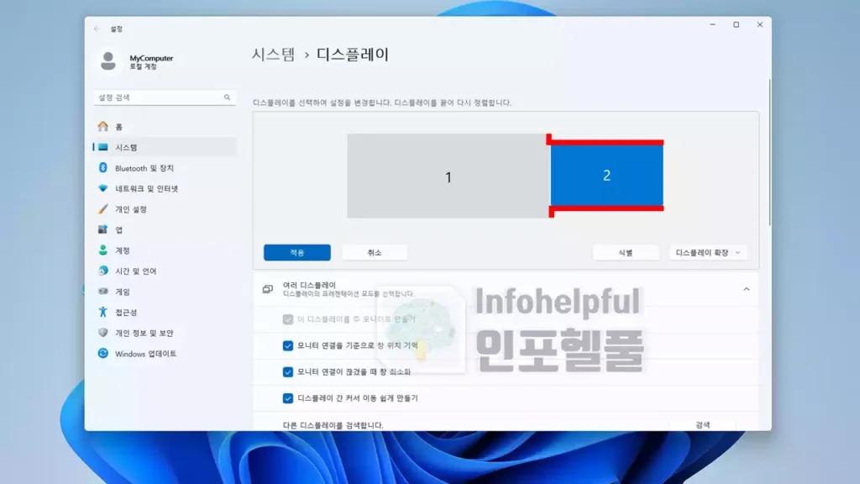
Task: Click the search magnifier icon in settings search
Action: point(227,97)
